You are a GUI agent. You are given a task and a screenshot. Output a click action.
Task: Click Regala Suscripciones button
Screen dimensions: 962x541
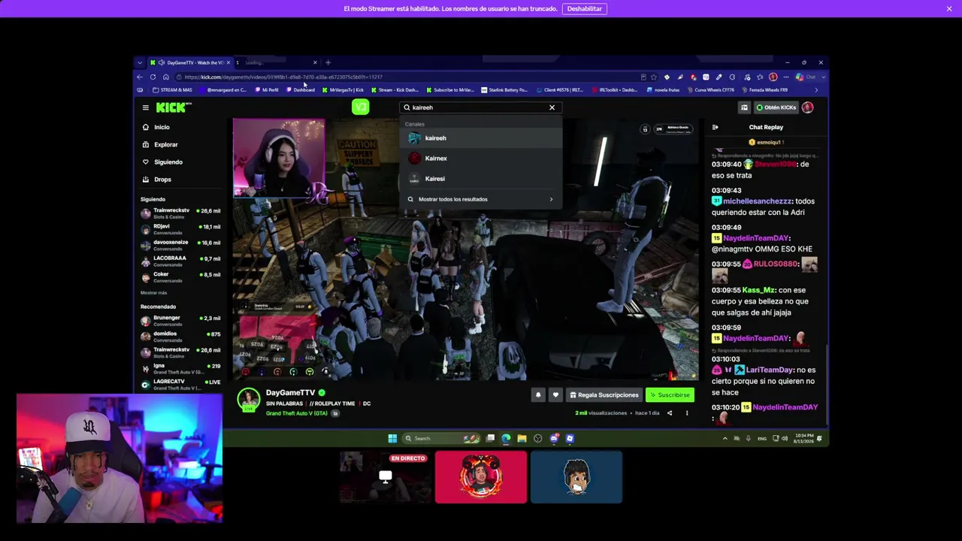(604, 394)
